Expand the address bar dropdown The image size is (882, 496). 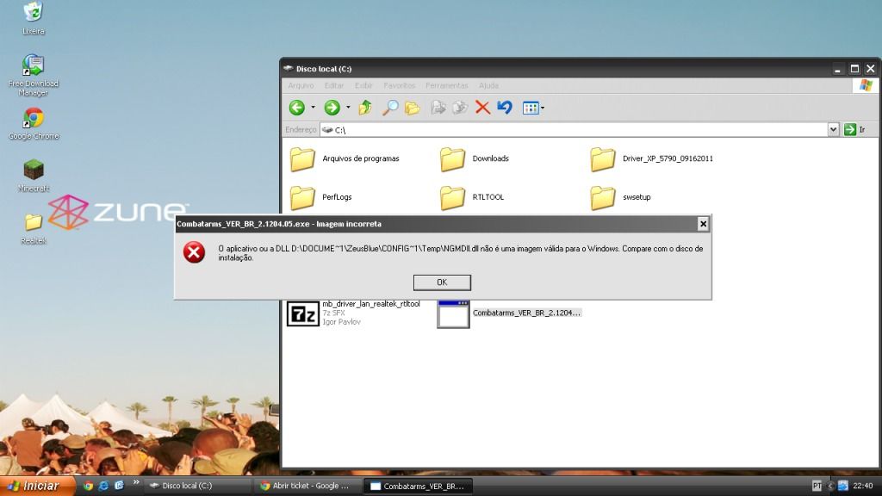pyautogui.click(x=833, y=129)
